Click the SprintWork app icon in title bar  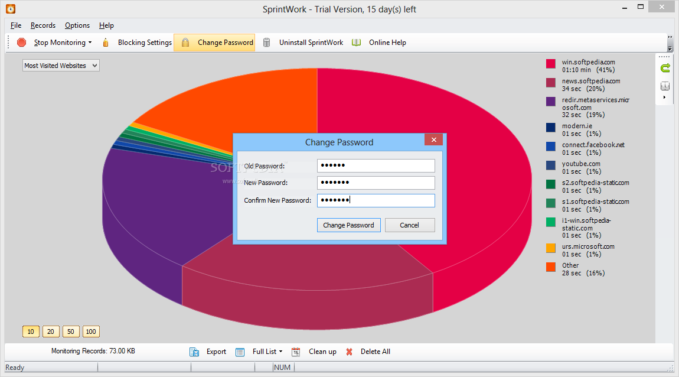(x=11, y=9)
